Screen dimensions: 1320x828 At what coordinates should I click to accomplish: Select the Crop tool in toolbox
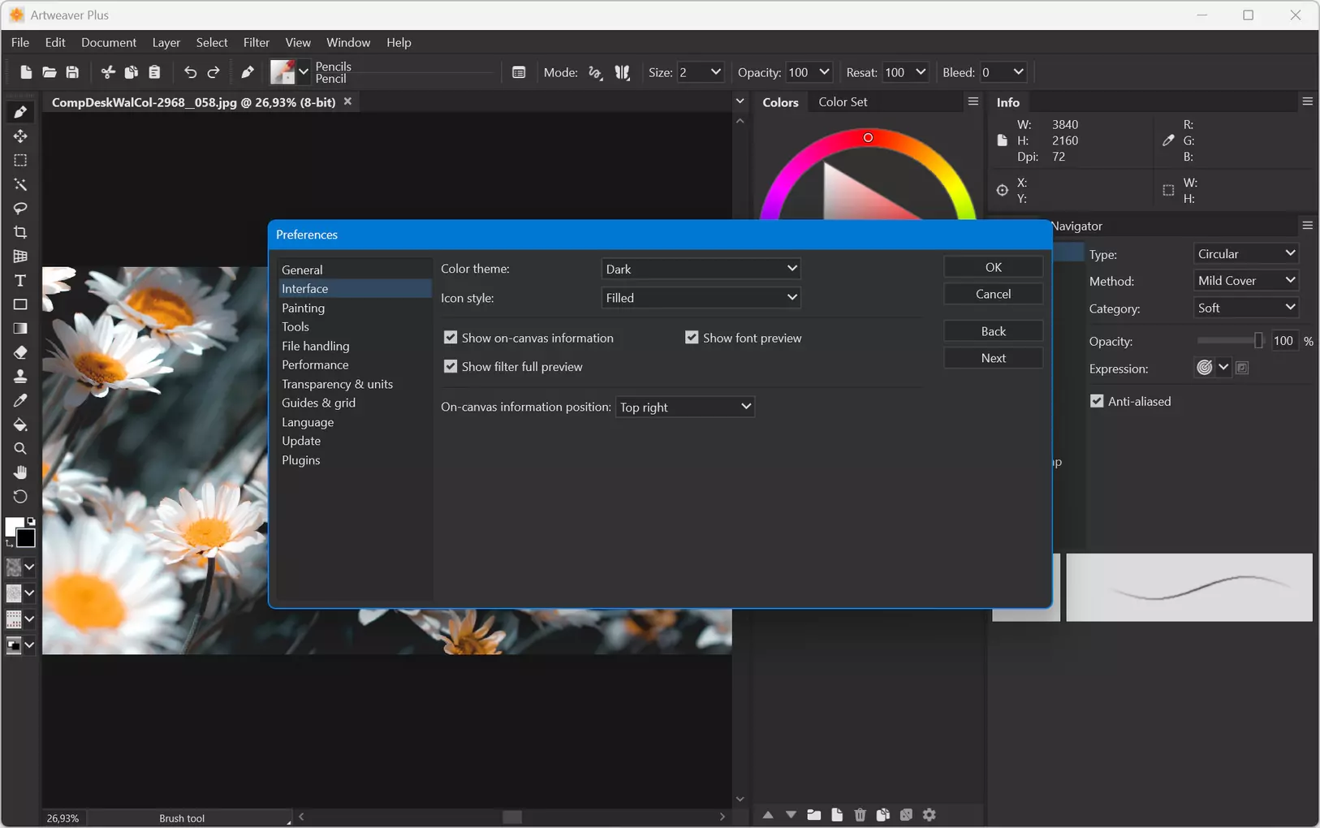[20, 232]
